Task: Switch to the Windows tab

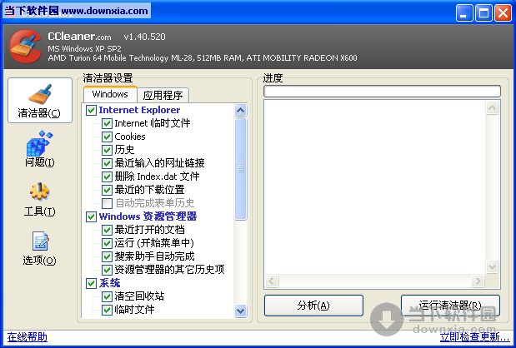Action: coord(110,94)
